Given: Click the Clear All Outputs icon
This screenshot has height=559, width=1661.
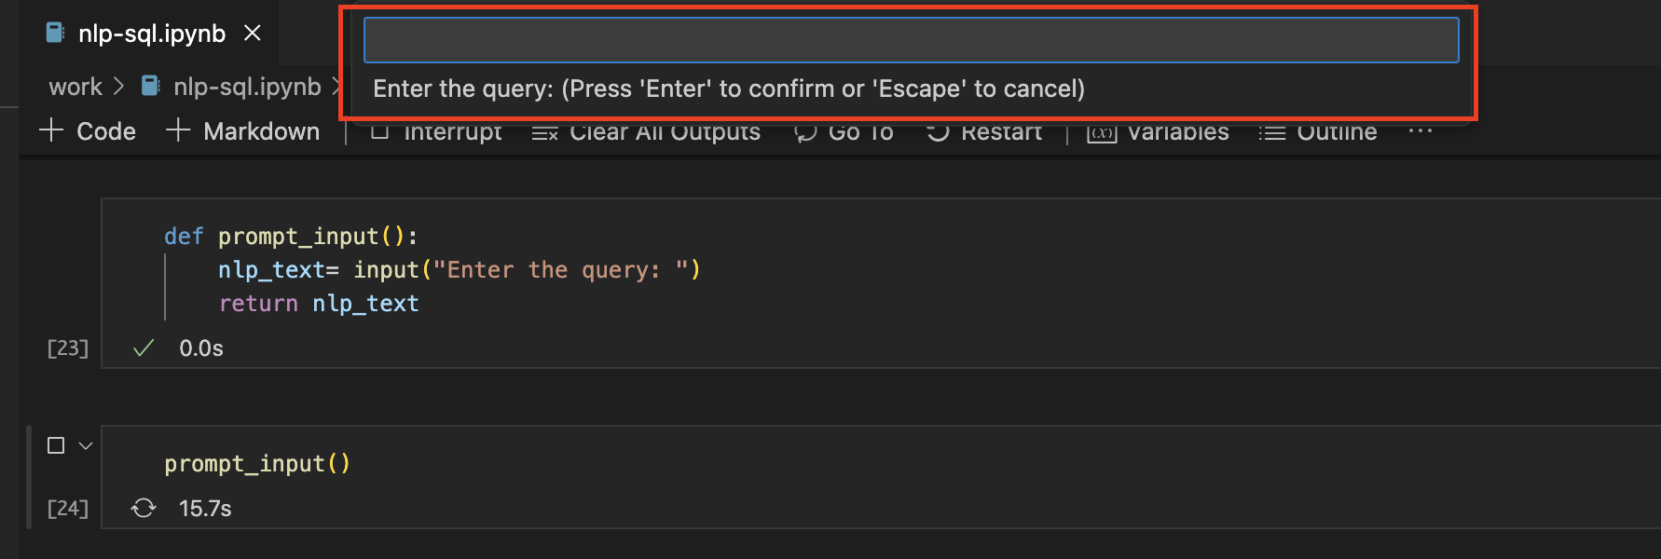Looking at the screenshot, I should click(x=544, y=131).
